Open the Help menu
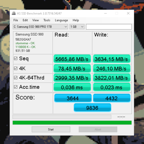Image resolution: width=144 pixels, height=144 pixels. [x=76, y=20]
